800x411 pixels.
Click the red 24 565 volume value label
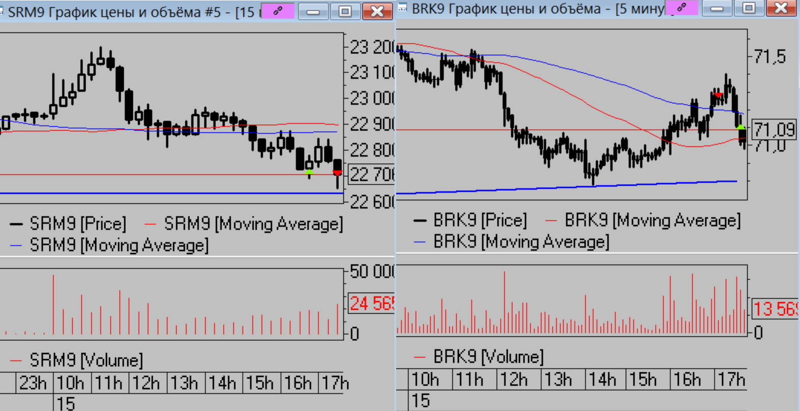tap(371, 304)
